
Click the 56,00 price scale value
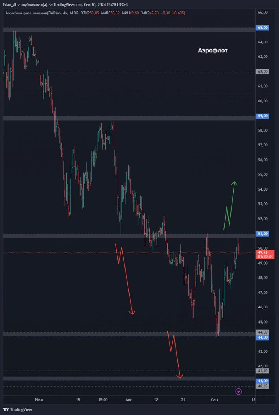tap(263, 160)
